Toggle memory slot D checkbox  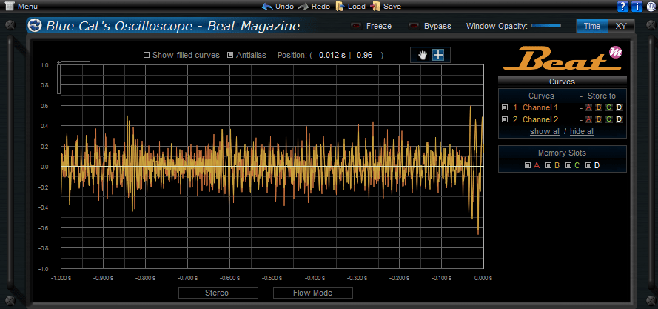pyautogui.click(x=588, y=166)
